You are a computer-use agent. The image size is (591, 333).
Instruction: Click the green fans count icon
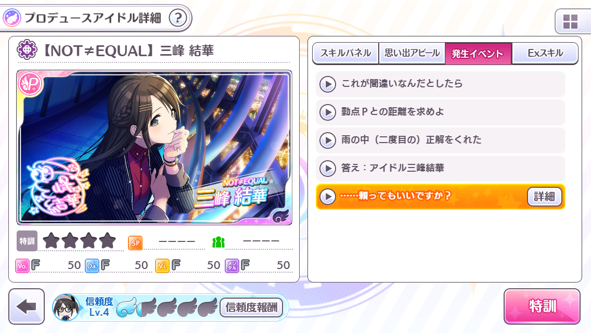[x=219, y=242]
